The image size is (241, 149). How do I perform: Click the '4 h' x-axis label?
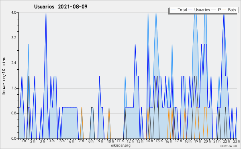(x=52, y=141)
